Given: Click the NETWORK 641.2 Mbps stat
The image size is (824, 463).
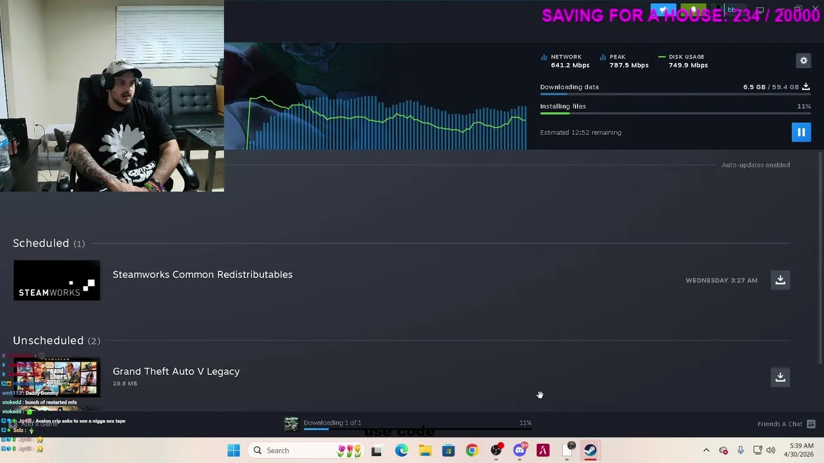Looking at the screenshot, I should coord(565,61).
